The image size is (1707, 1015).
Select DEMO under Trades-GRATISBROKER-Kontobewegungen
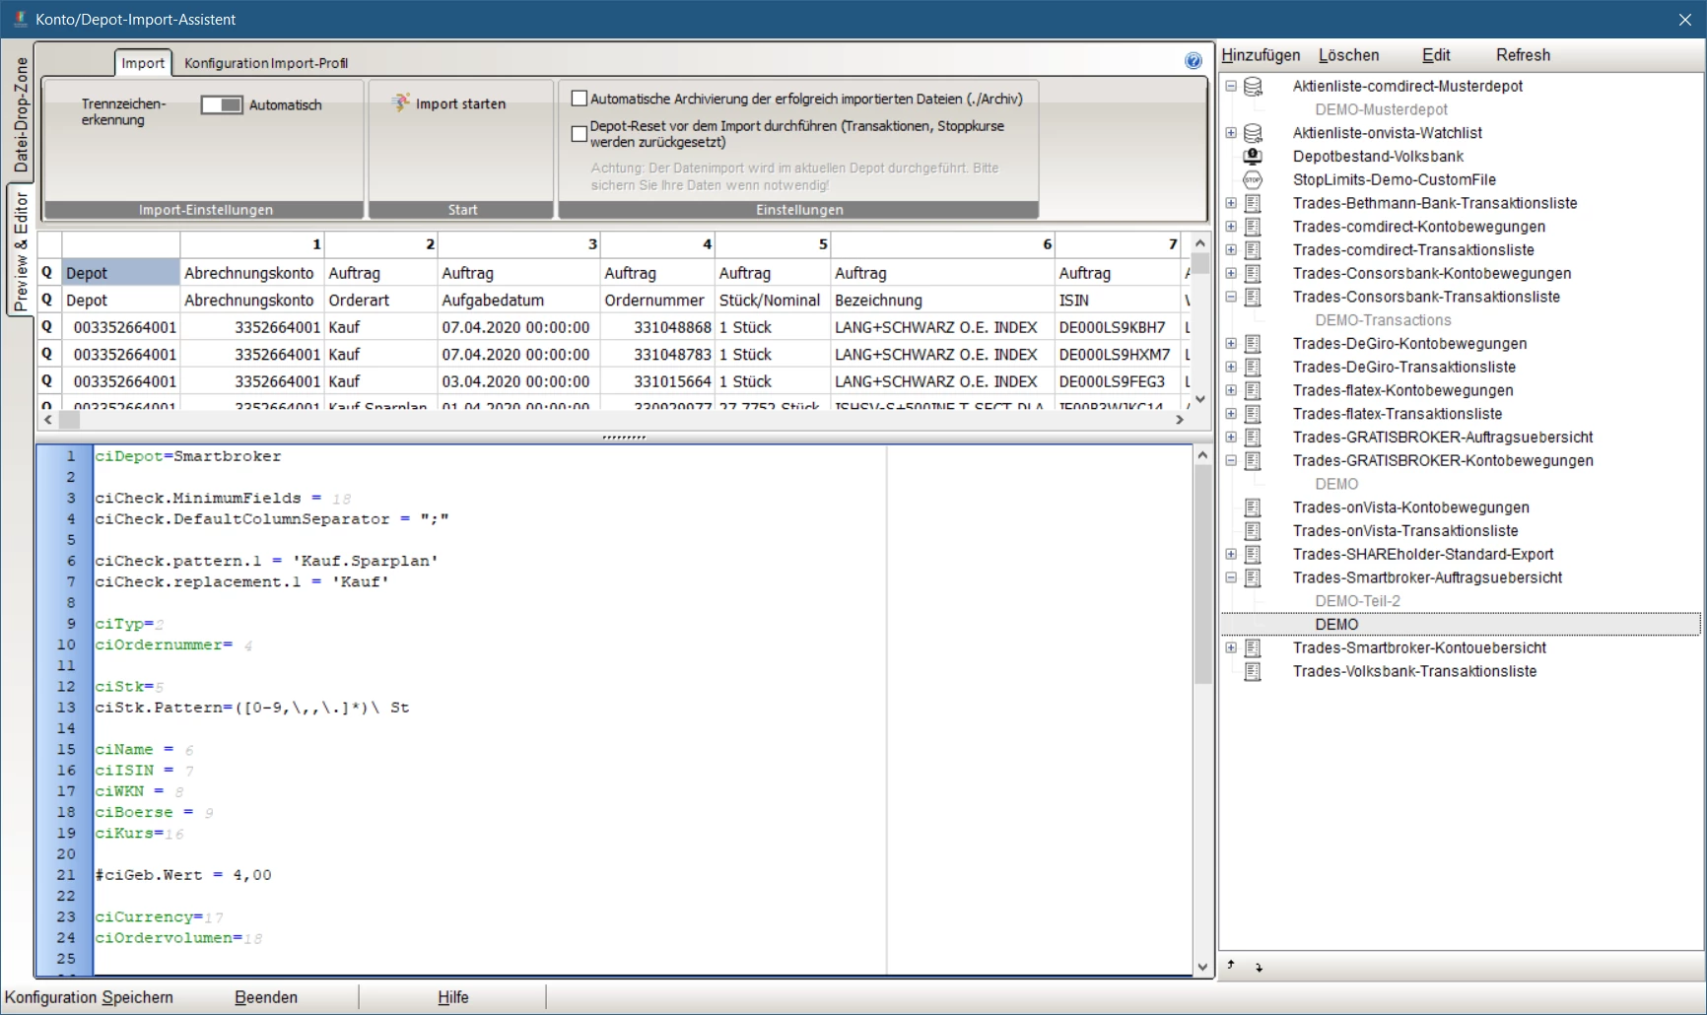pyautogui.click(x=1336, y=484)
